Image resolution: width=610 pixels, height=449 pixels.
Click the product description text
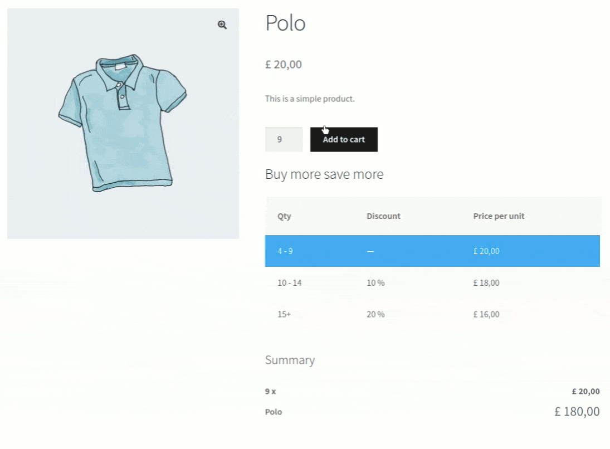(310, 99)
